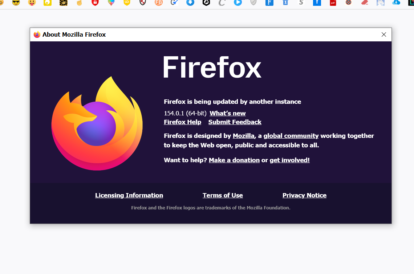The image size is (414, 274).
Task: Click the red pdf icon
Action: coord(333,3)
